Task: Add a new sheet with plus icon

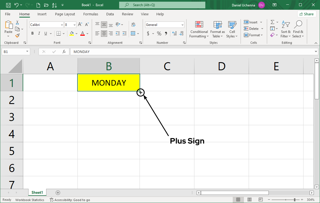Action: pyautogui.click(x=58, y=192)
